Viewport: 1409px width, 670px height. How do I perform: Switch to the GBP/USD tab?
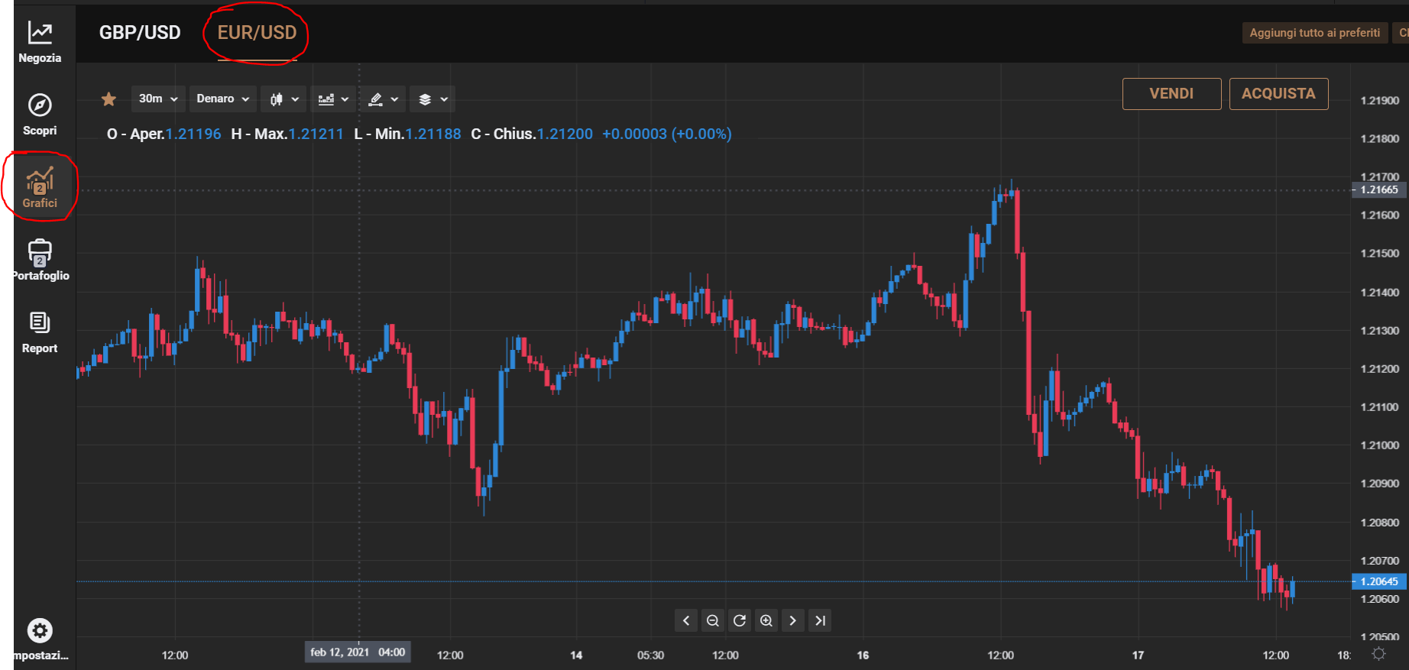coord(140,33)
